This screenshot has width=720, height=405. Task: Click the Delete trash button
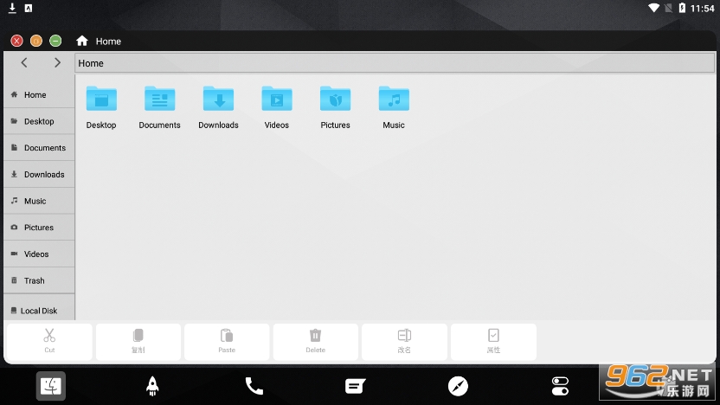(316, 342)
